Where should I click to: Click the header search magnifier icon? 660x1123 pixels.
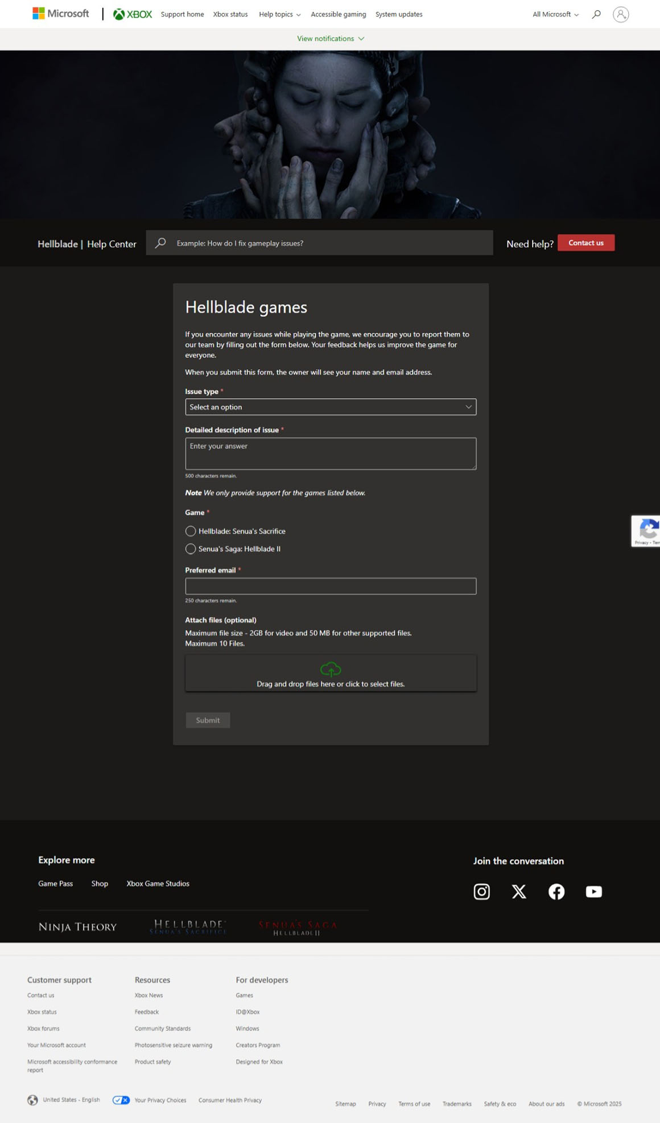click(x=596, y=14)
